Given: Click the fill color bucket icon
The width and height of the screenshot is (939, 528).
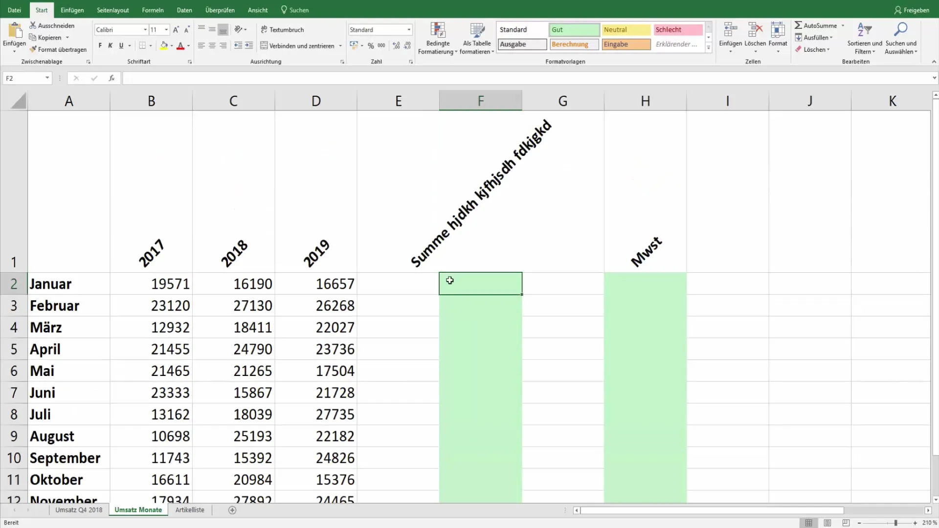Looking at the screenshot, I should pos(164,45).
